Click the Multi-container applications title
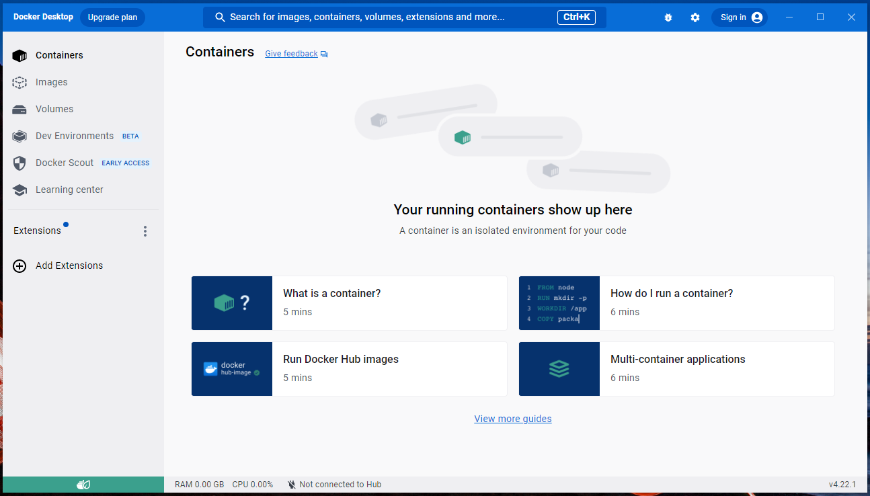Viewport: 870px width, 496px height. click(678, 359)
